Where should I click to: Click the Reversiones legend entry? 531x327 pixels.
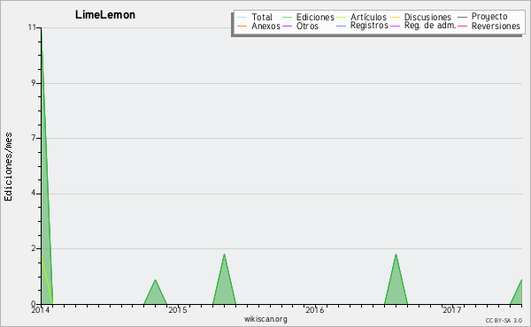pos(489,26)
